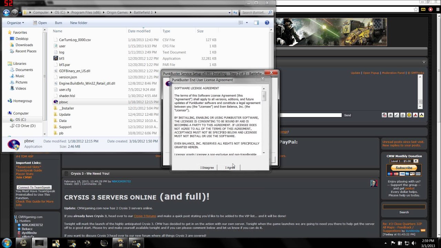The height and width of the screenshot is (248, 441).
Task: Click New folder in the Explorer toolbar
Action: [x=79, y=23]
